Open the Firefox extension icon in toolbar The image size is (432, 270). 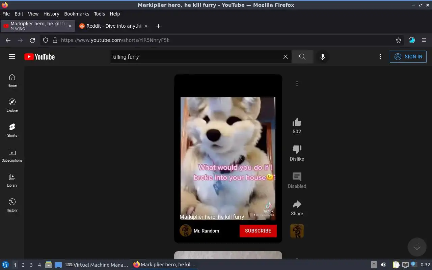412,40
